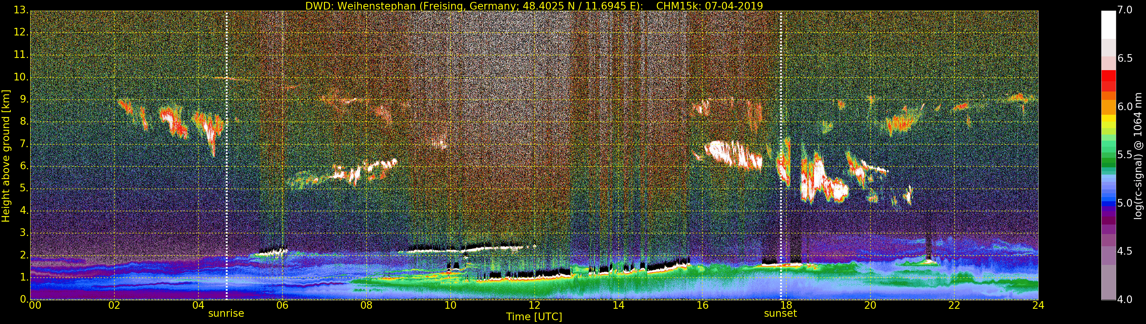
Task: Click the green colorbar segment near 5.5
Action: pyautogui.click(x=1108, y=156)
